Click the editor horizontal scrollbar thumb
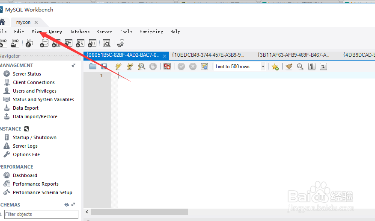Screen dimensions: 375x221 point(140,212)
